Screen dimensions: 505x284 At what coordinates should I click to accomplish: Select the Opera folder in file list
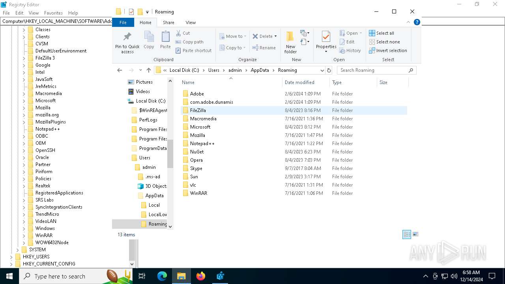click(294, 160)
